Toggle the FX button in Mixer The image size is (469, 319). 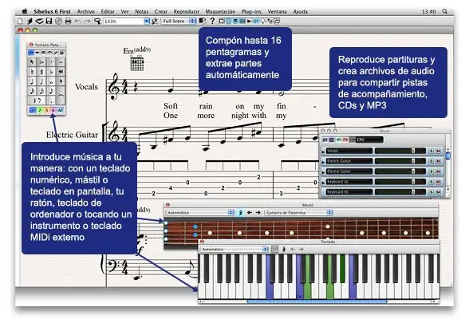click(345, 140)
